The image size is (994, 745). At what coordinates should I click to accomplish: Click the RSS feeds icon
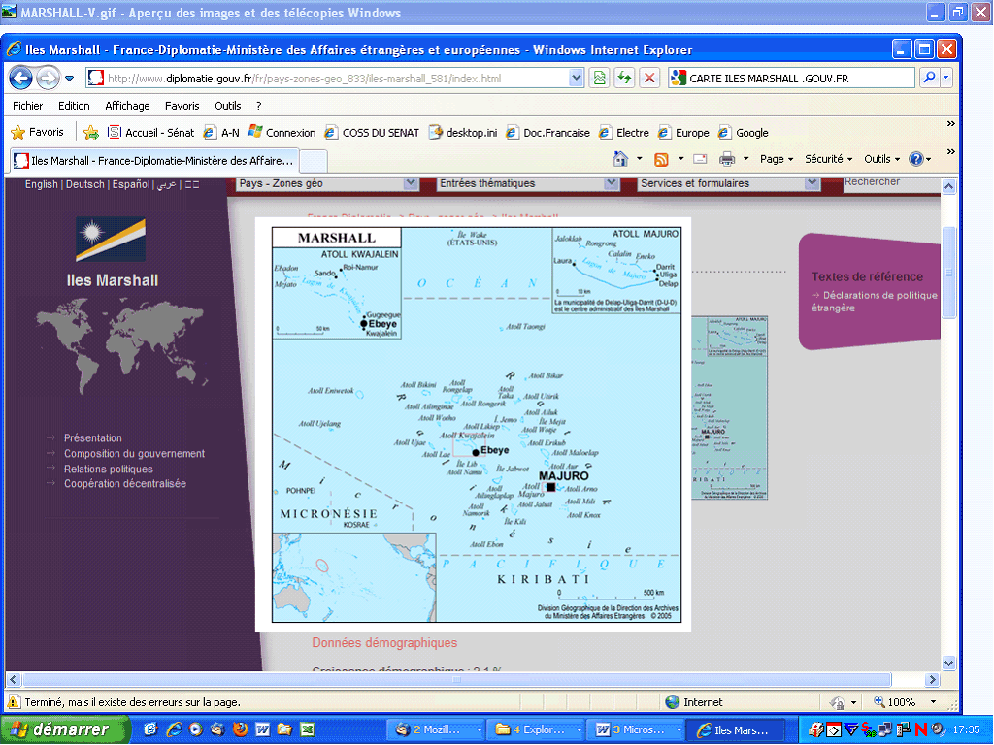coord(661,159)
